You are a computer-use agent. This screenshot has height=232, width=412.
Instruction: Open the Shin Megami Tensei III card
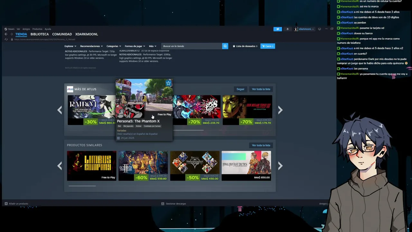[247, 110]
